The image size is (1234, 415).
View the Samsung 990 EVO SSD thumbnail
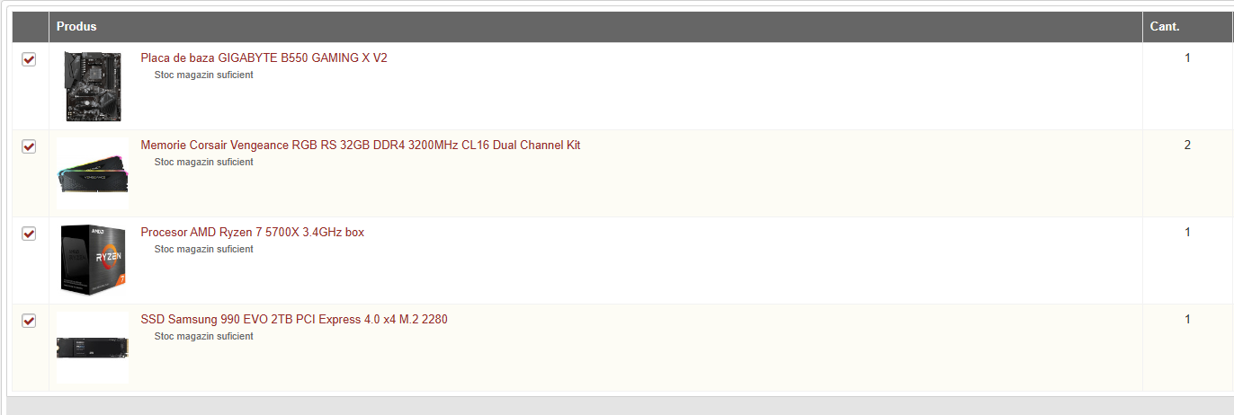(x=93, y=348)
